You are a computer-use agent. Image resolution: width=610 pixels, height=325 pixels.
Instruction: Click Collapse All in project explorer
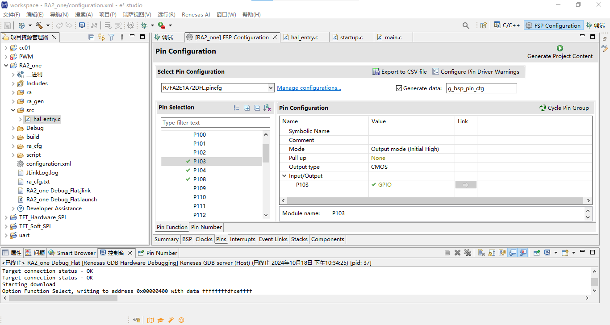click(x=92, y=37)
